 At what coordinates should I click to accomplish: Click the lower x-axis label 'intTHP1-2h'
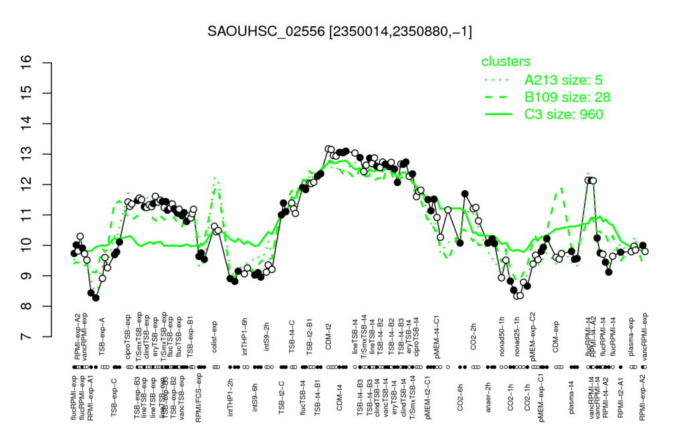231,396
